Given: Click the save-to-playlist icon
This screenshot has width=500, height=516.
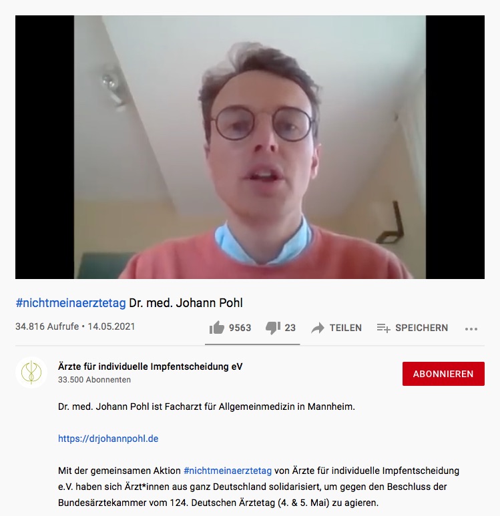Looking at the screenshot, I should [383, 328].
